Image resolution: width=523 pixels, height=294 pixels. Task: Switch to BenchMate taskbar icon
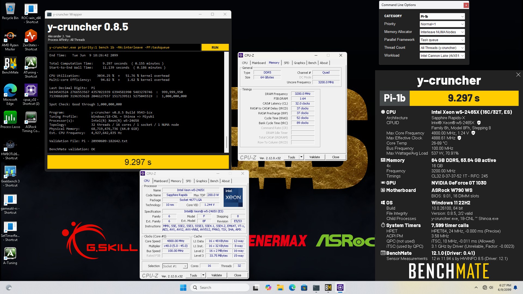point(328,287)
